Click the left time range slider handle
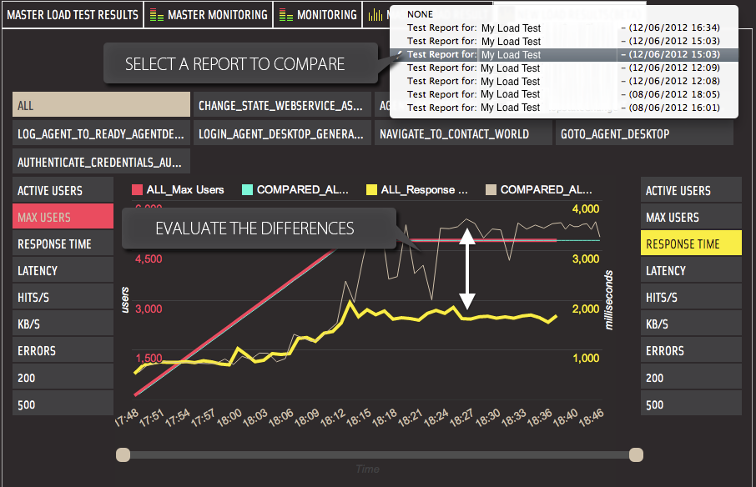This screenshot has height=487, width=756. [123, 454]
